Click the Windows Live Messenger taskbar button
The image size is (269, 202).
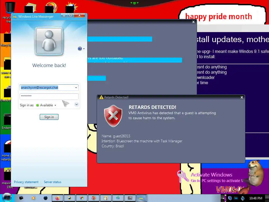pyautogui.click(x=142, y=198)
